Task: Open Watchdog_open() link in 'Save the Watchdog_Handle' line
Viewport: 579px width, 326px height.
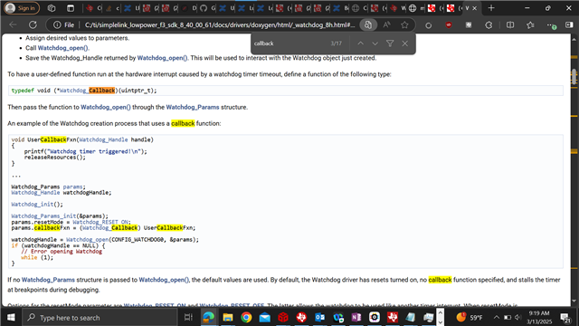Action: pos(163,58)
